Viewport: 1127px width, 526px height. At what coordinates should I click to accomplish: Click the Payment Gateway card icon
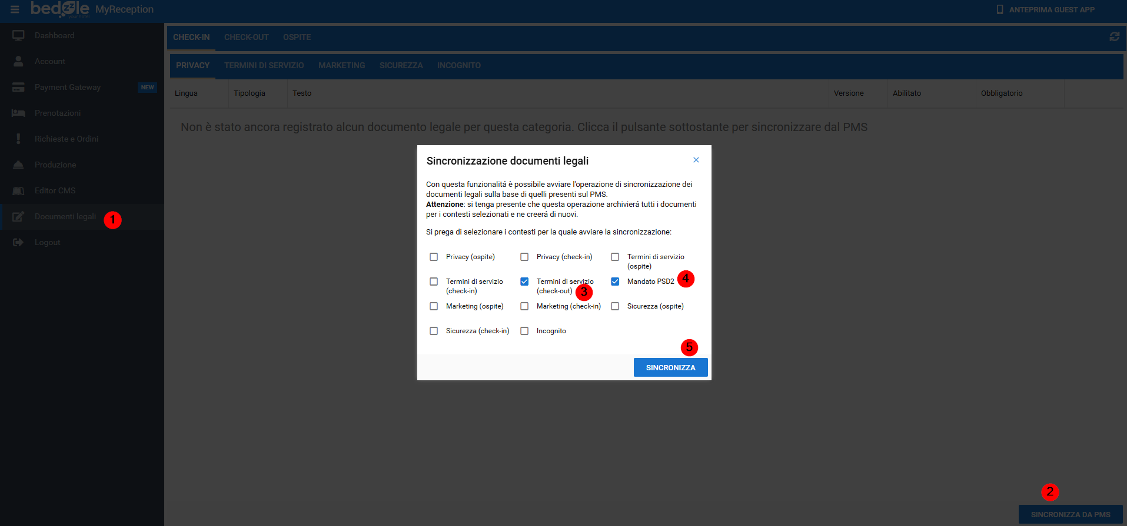tap(18, 87)
